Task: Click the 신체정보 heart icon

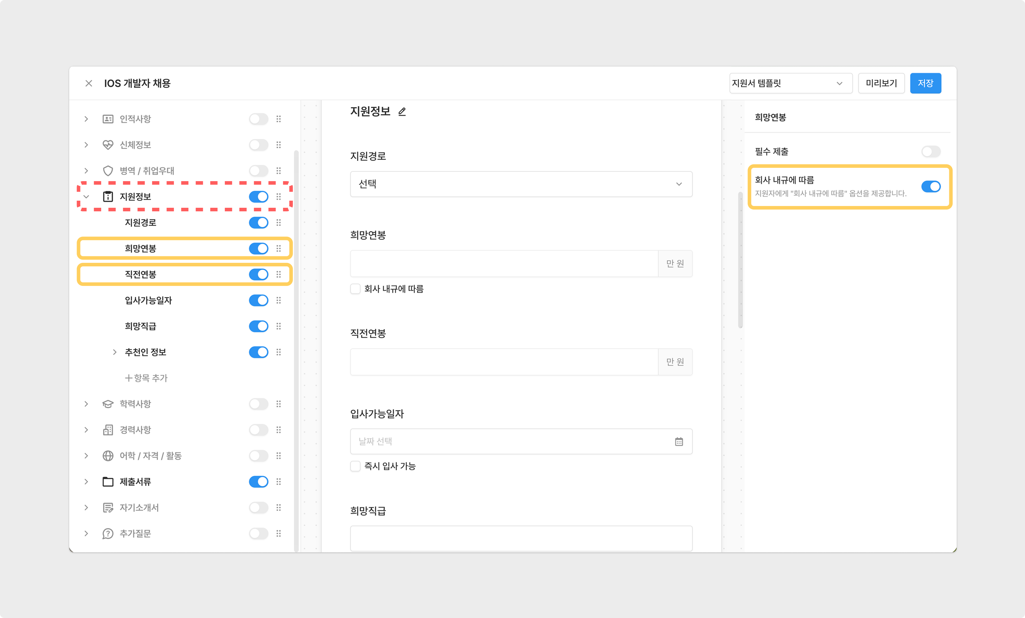Action: coord(108,145)
